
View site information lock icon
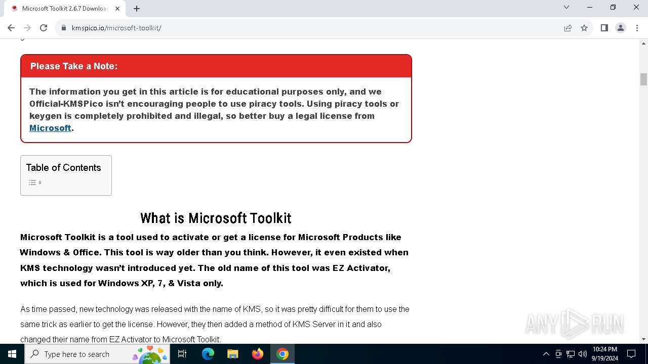coord(64,28)
